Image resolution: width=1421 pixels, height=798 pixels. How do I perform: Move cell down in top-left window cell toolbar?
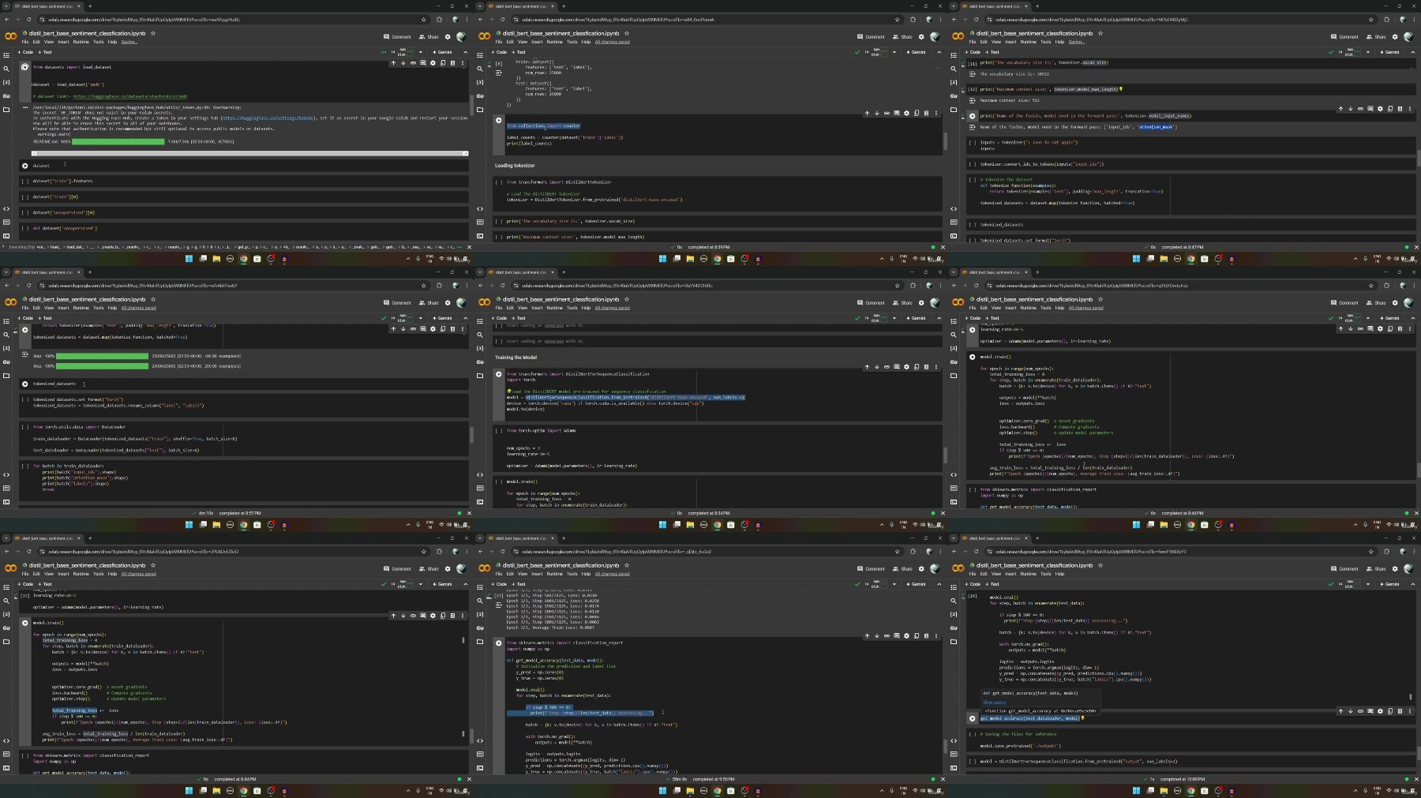(403, 63)
